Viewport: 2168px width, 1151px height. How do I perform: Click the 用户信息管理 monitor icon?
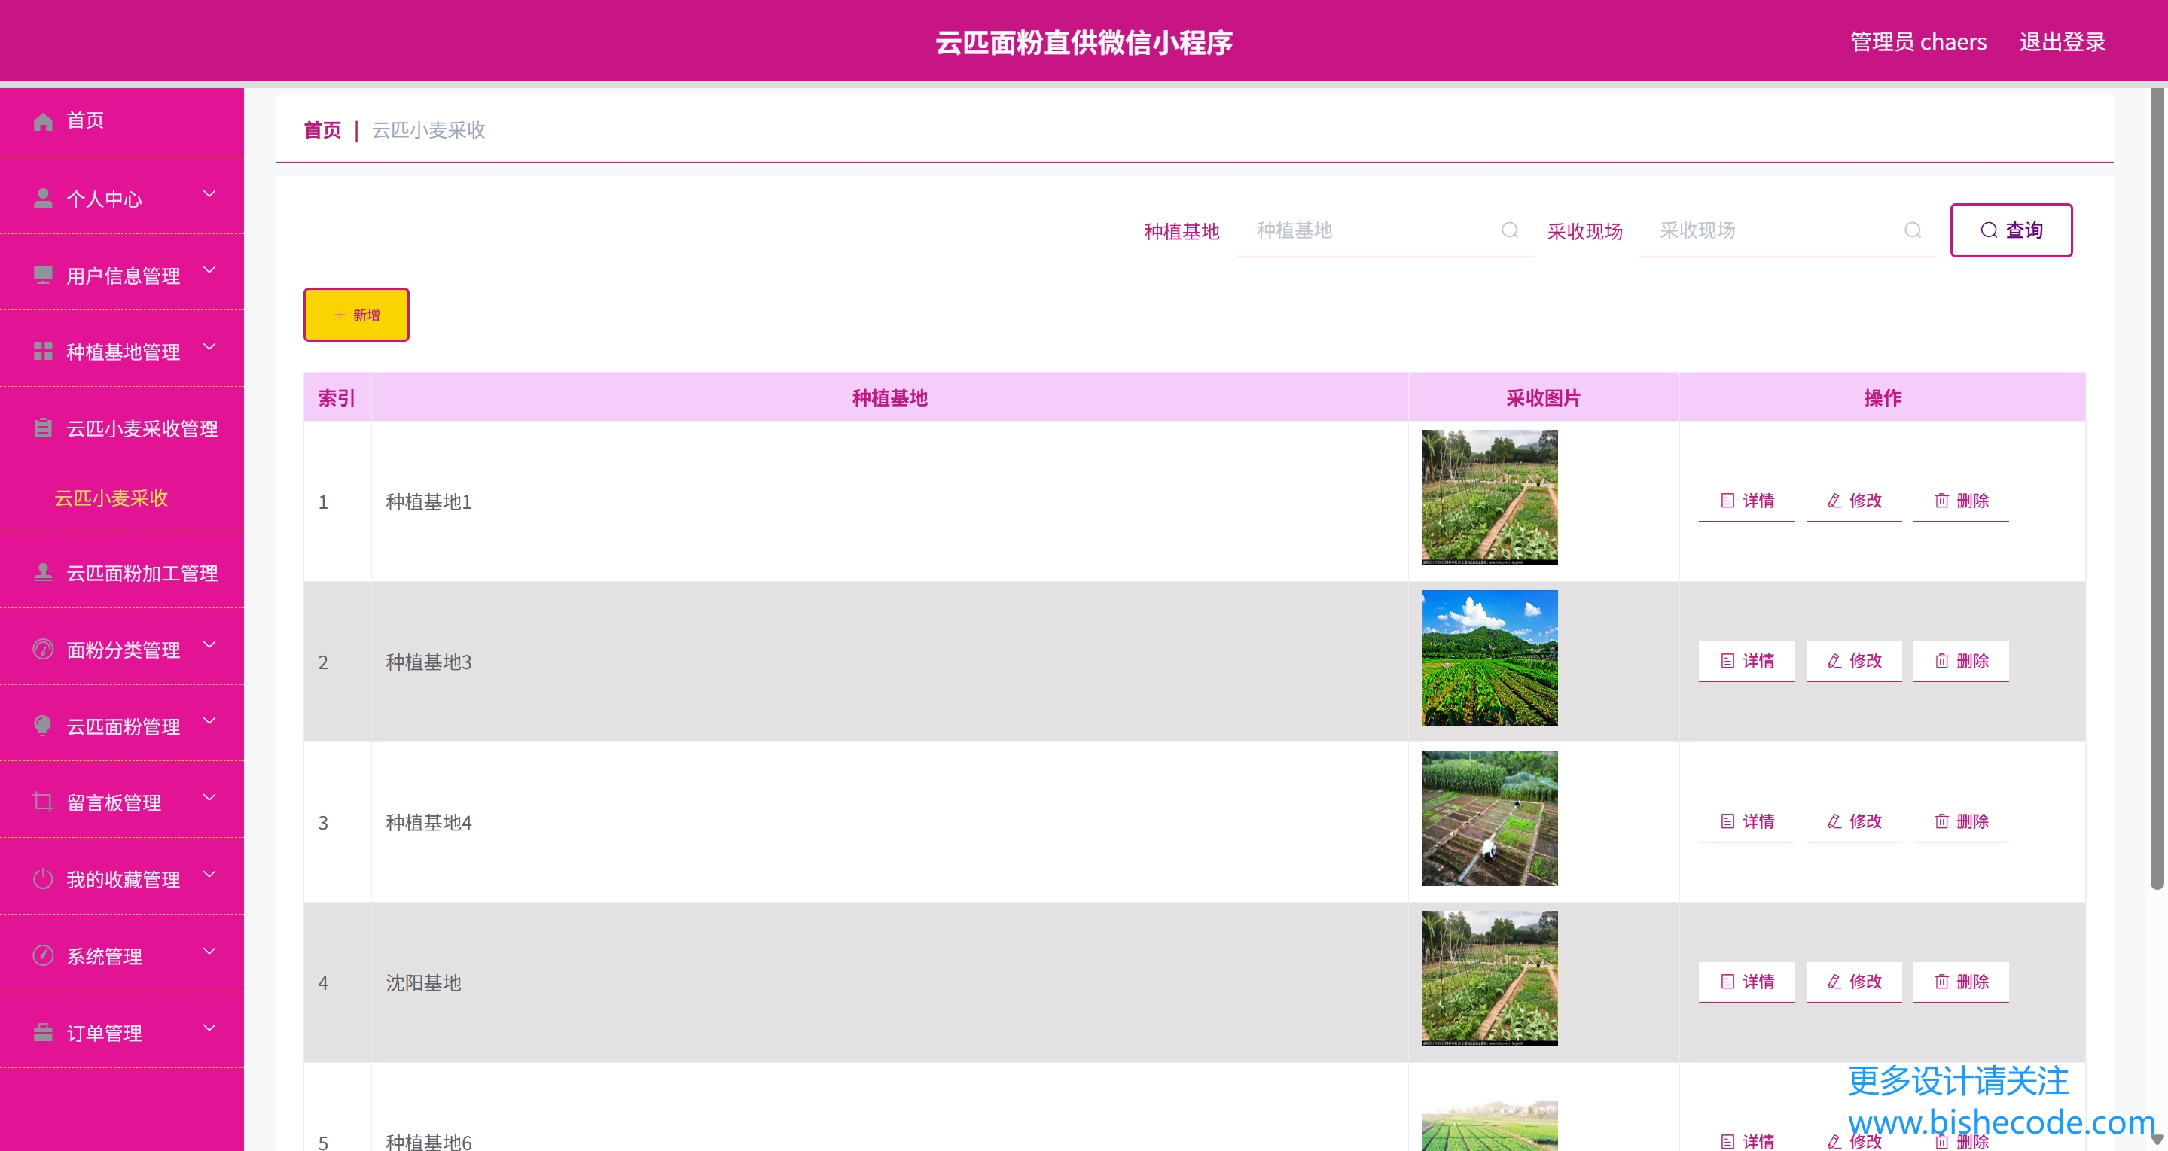(x=43, y=275)
